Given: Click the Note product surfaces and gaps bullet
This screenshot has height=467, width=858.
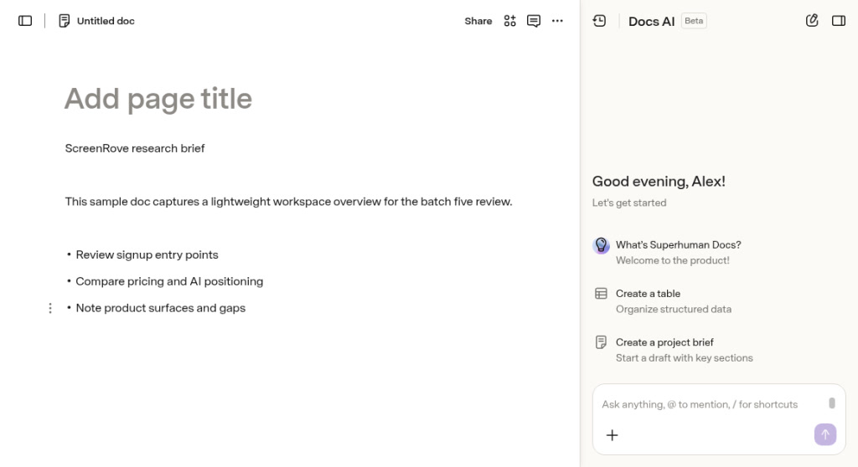Looking at the screenshot, I should 160,308.
